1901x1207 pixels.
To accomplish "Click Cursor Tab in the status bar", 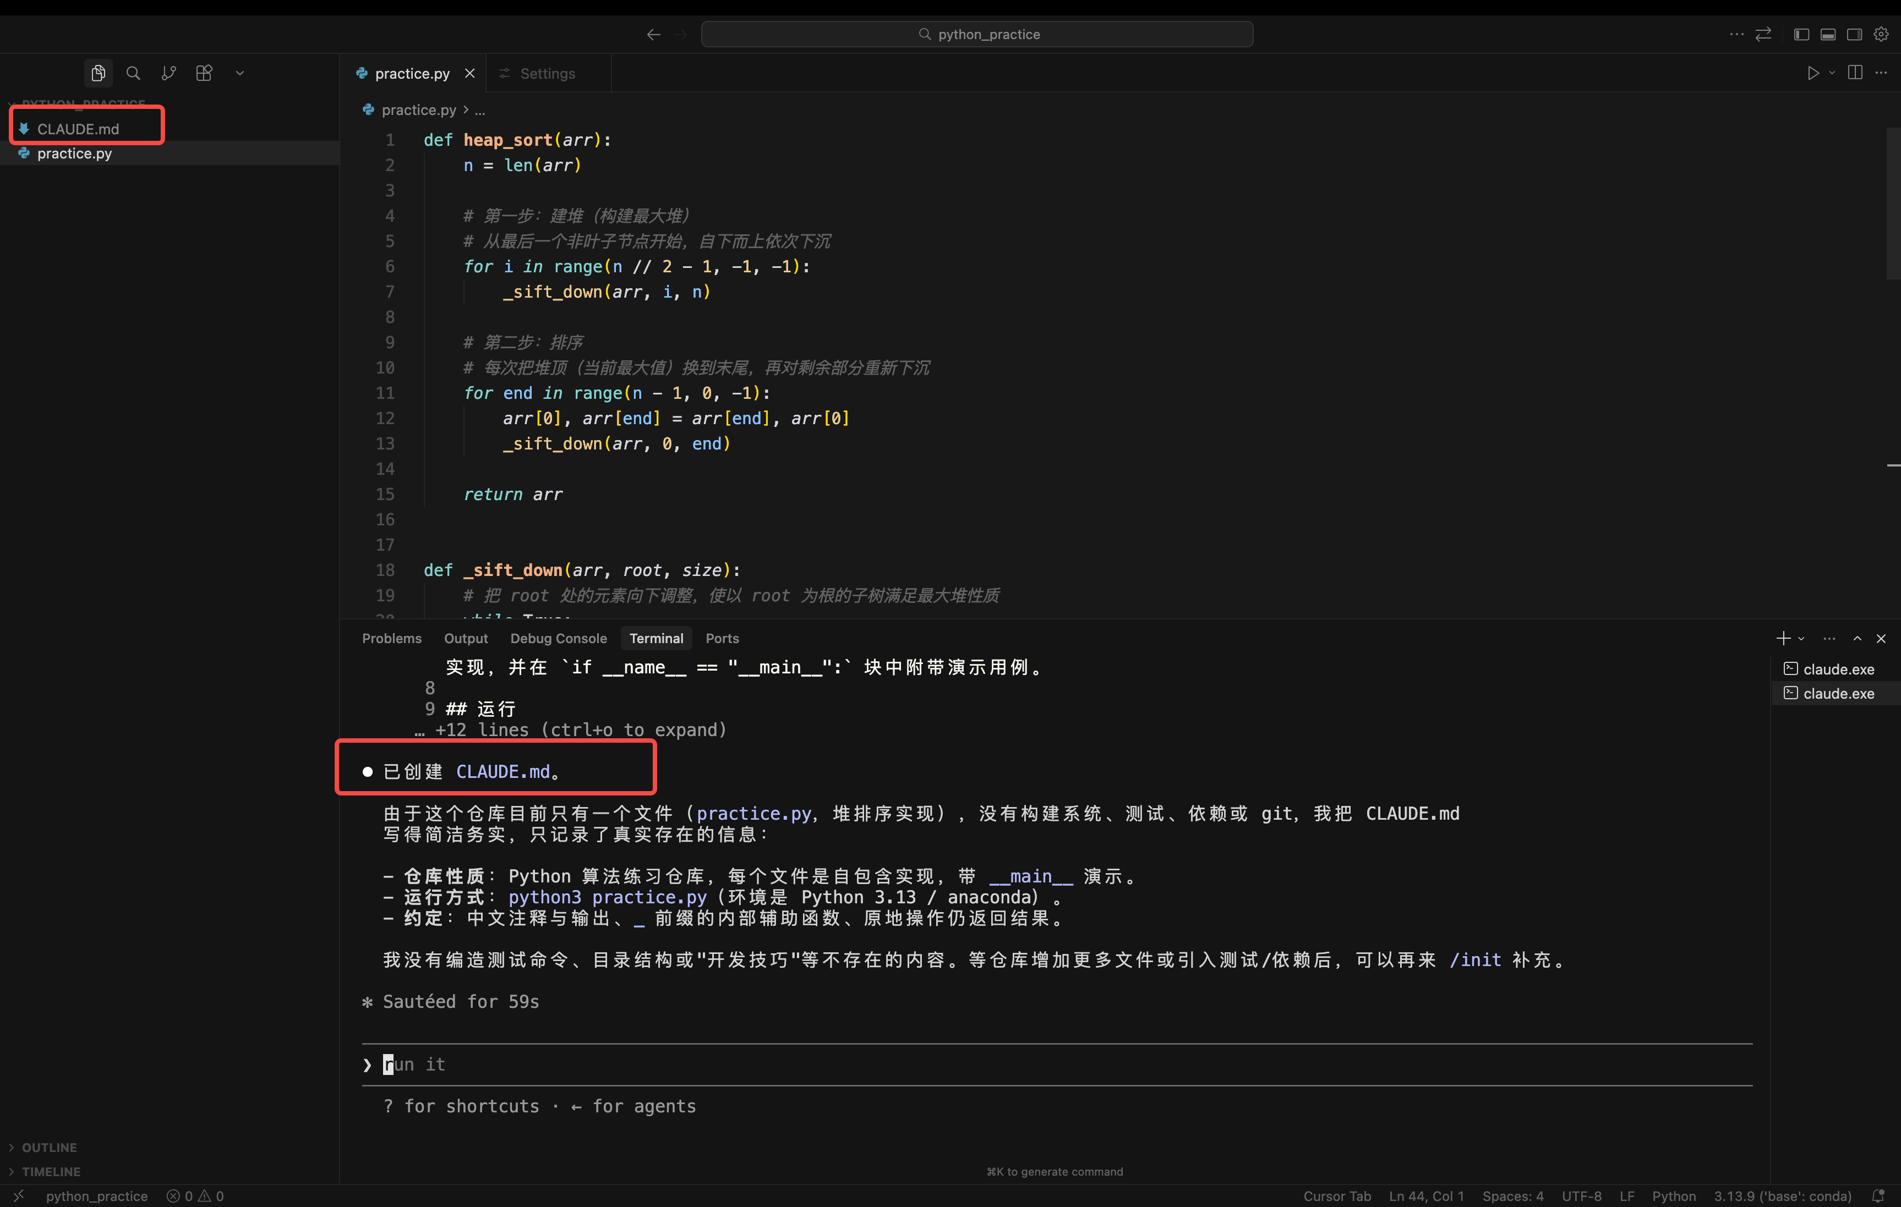I will click(1336, 1196).
